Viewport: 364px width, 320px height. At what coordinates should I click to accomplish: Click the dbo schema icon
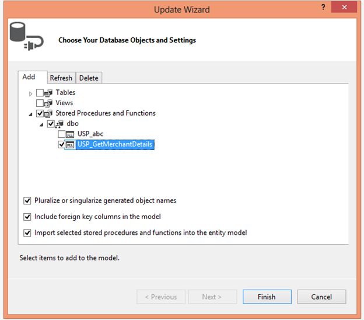coord(60,124)
